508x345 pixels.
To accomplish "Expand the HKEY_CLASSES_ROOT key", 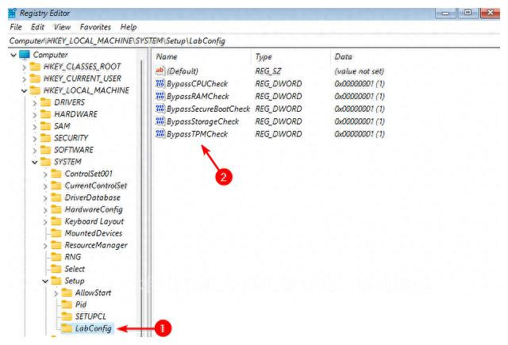I will click(x=24, y=67).
